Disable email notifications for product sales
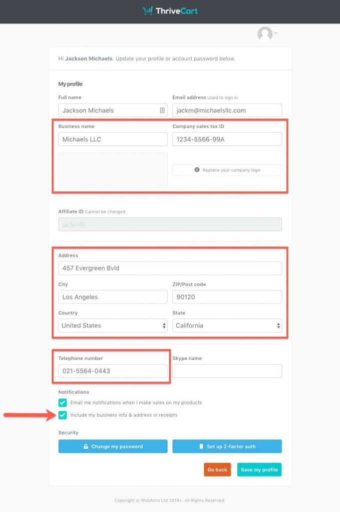The image size is (340, 512). pos(62,402)
